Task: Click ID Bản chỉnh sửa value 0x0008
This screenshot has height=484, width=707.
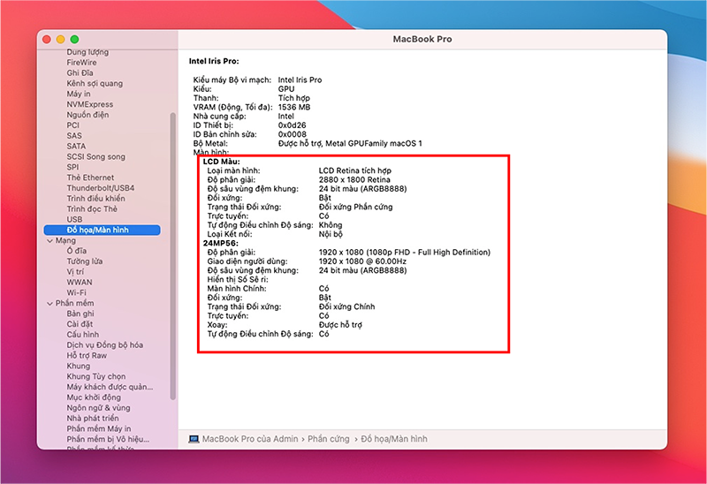Action: (x=293, y=134)
